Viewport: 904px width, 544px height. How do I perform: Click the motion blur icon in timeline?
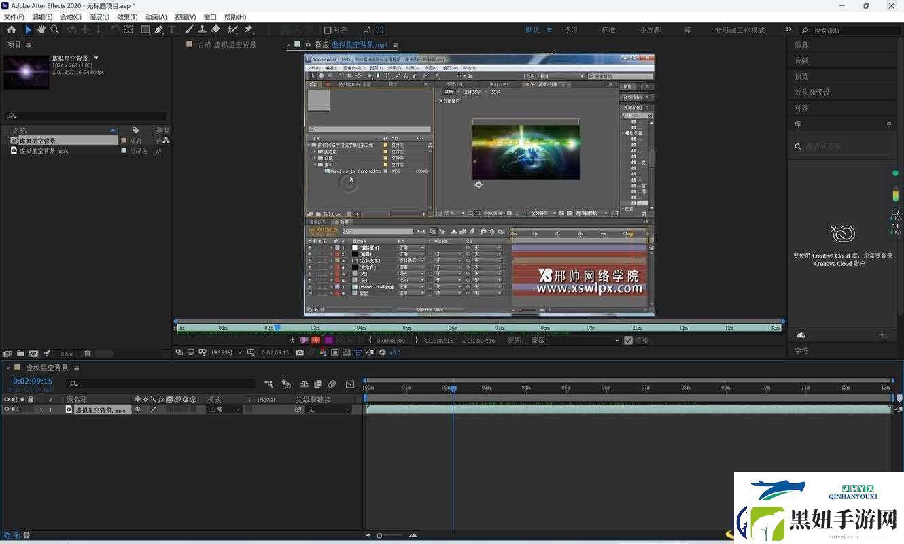coord(332,384)
